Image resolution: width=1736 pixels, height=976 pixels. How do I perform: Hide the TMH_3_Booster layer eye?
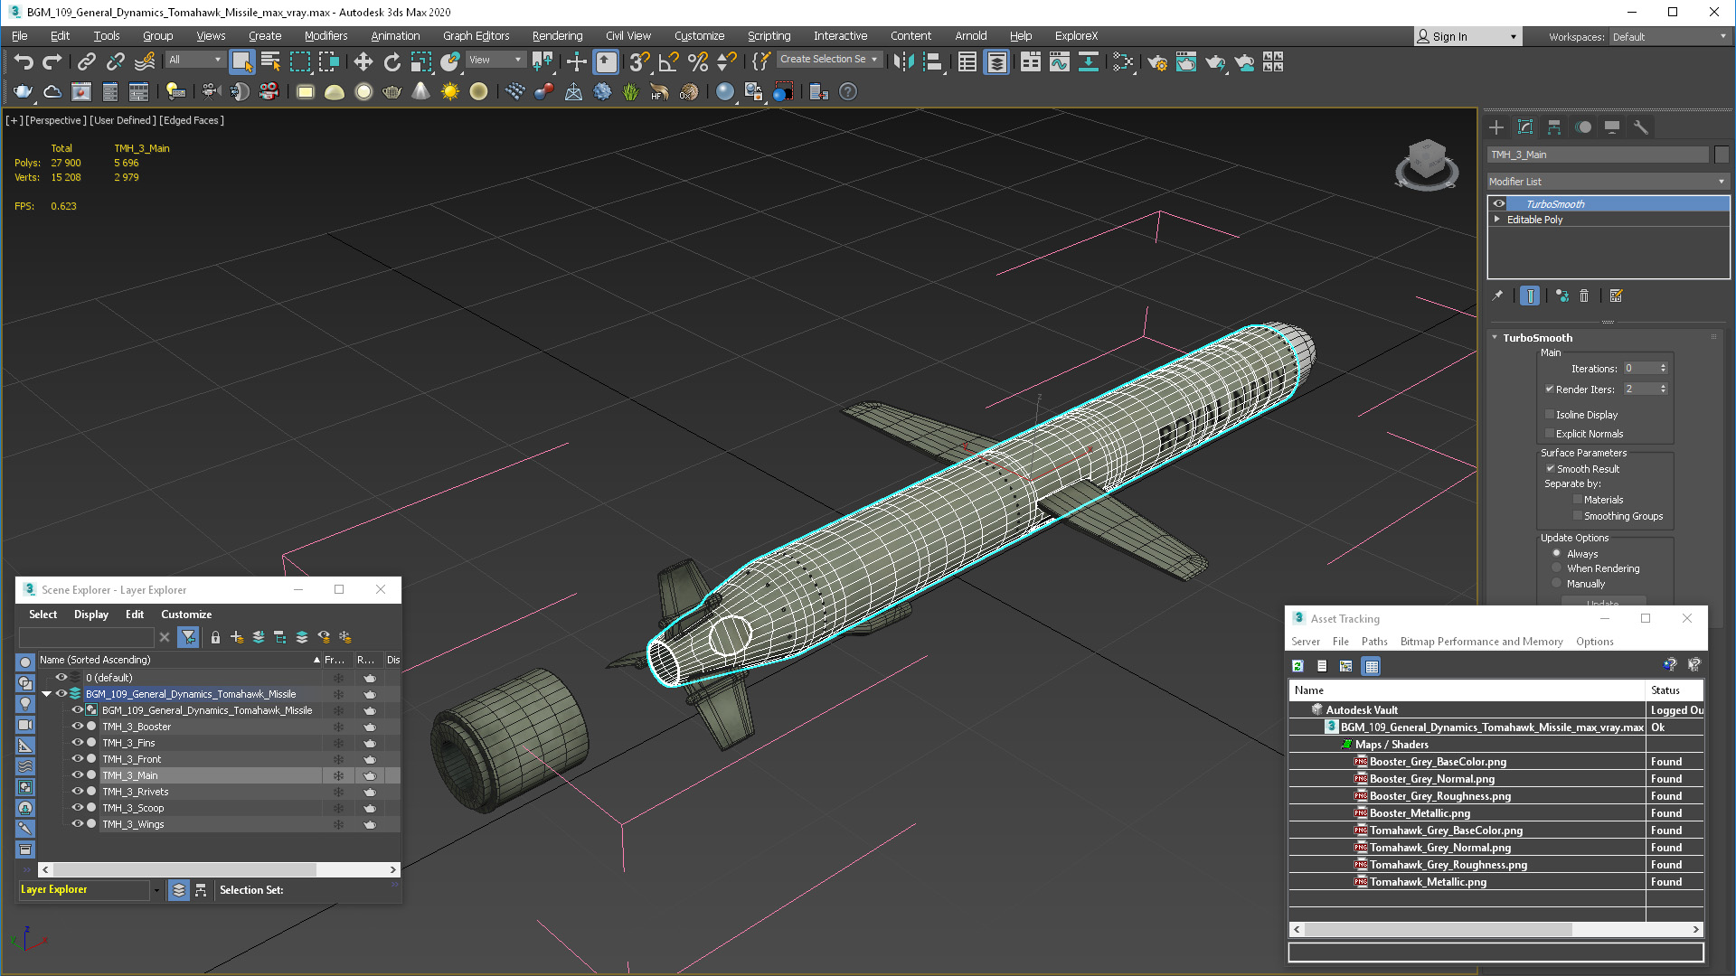point(78,727)
